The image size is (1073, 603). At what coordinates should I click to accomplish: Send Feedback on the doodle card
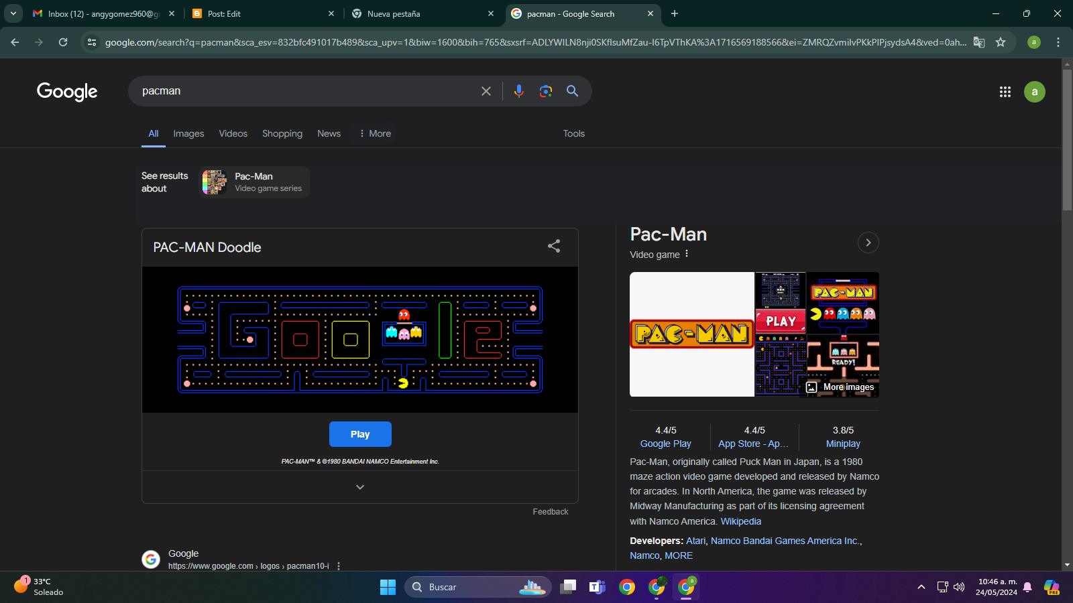pos(551,512)
